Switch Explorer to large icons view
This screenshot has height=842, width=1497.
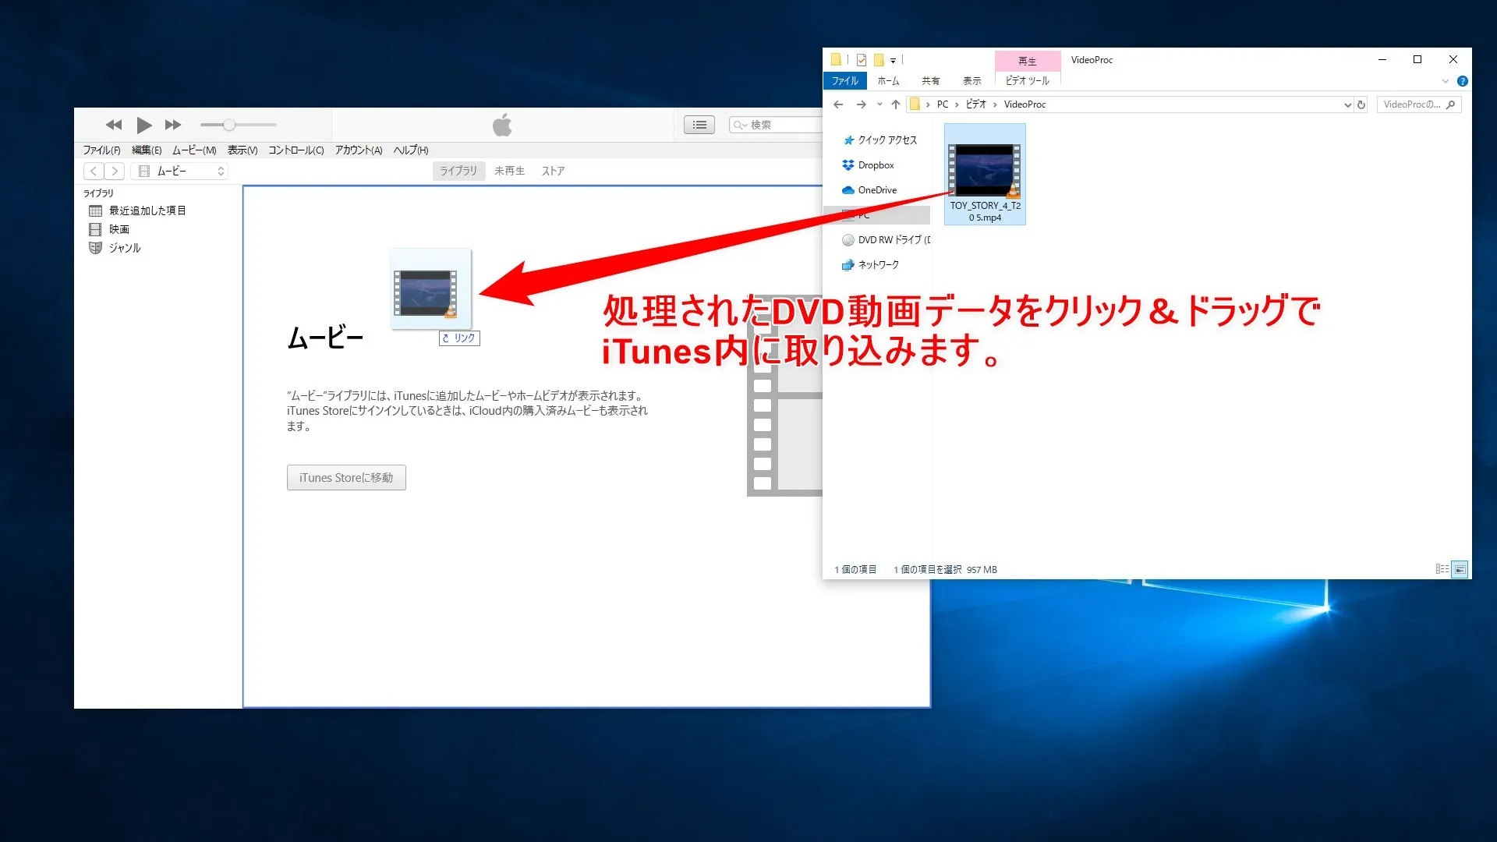[x=1460, y=569]
